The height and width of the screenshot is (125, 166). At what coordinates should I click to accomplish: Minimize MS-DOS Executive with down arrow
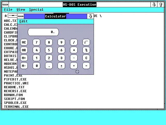click(x=154, y=5)
